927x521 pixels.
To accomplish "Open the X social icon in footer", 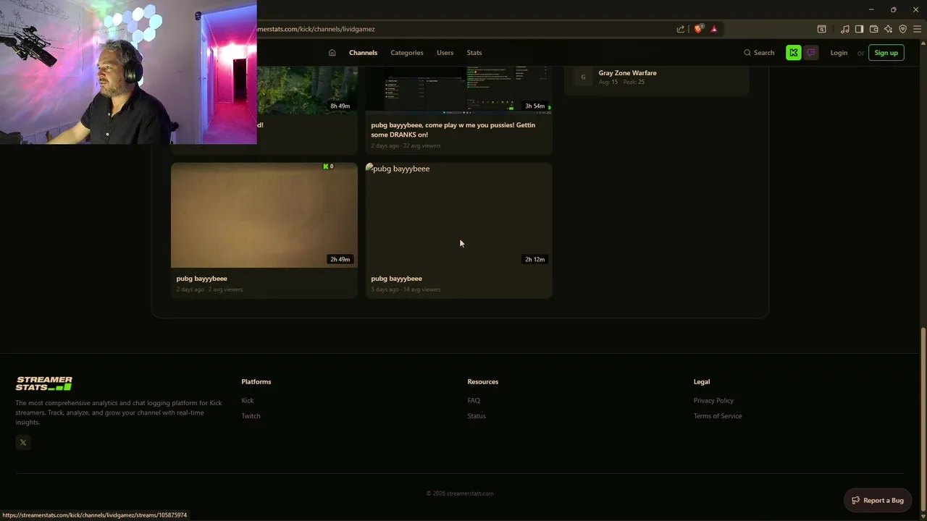I will [23, 442].
